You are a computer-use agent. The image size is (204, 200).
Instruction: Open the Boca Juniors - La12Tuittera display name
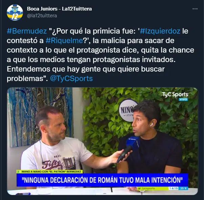click(60, 9)
